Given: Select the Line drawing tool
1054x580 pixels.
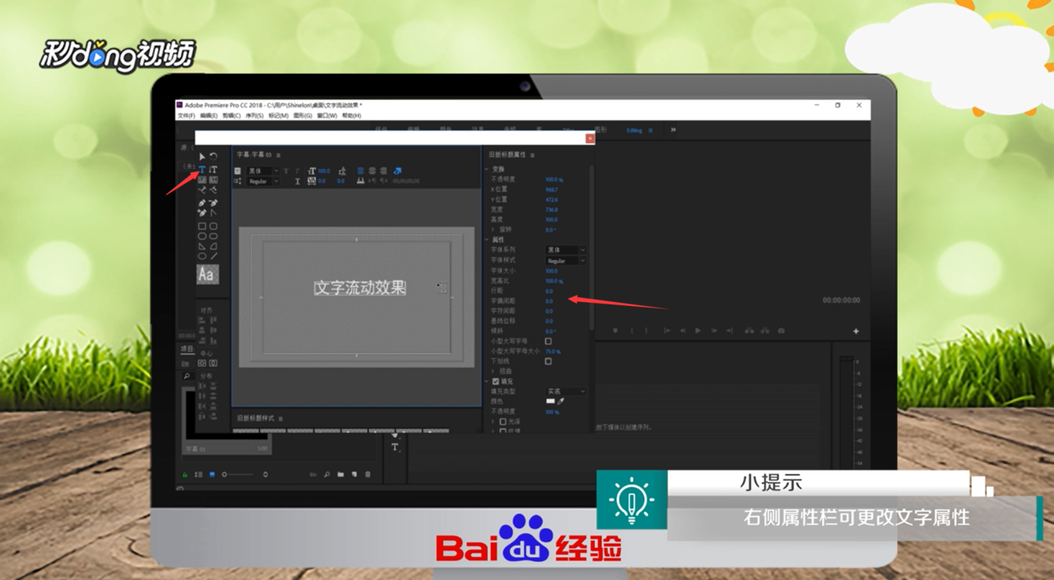Looking at the screenshot, I should tap(213, 256).
